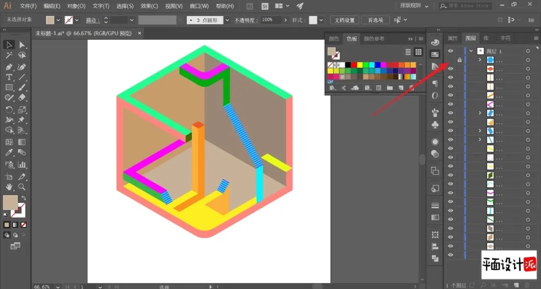
Task: Choose the black swatch in 色板 panel
Action: click(x=348, y=65)
